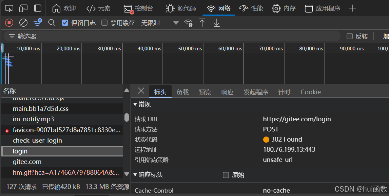Click the 名称 name column header
The width and height of the screenshot is (389, 196).
pos(10,91)
